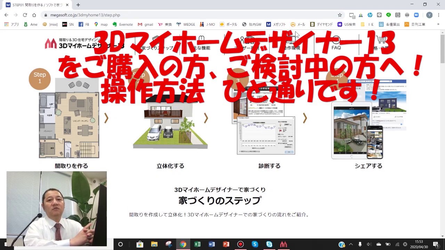Click the 家づくりのステップ heading
445x250 pixels.
pyautogui.click(x=220, y=201)
